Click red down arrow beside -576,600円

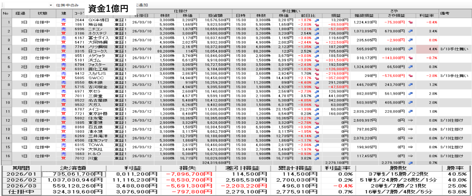(x=411, y=75)
